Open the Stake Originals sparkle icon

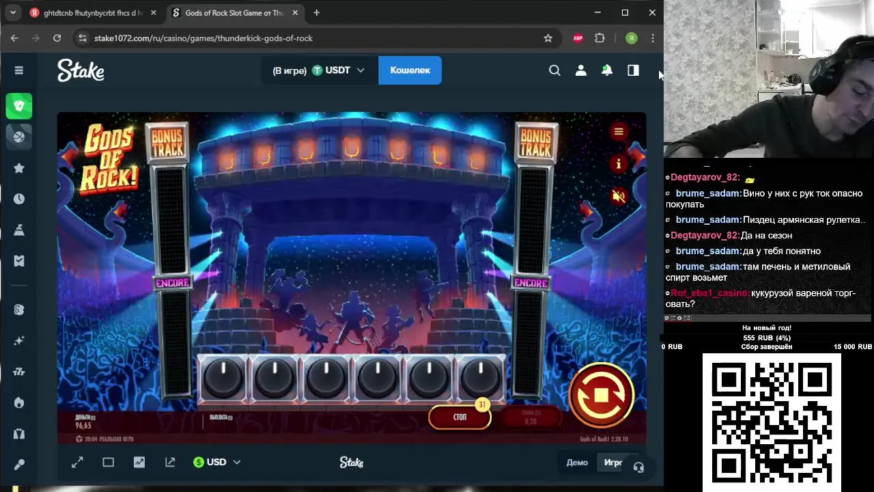pos(19,340)
